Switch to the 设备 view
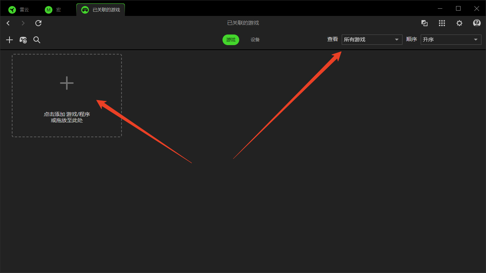The image size is (486, 273). tap(255, 40)
